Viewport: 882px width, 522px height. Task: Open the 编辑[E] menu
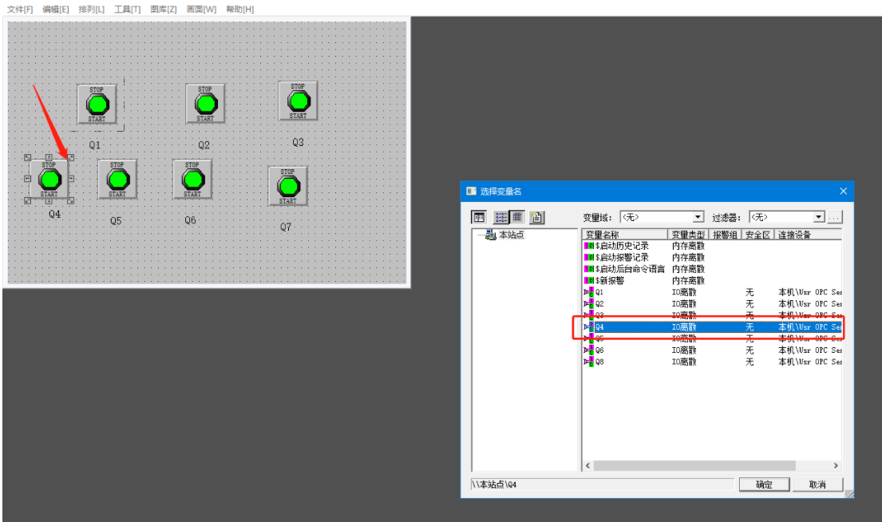(56, 9)
